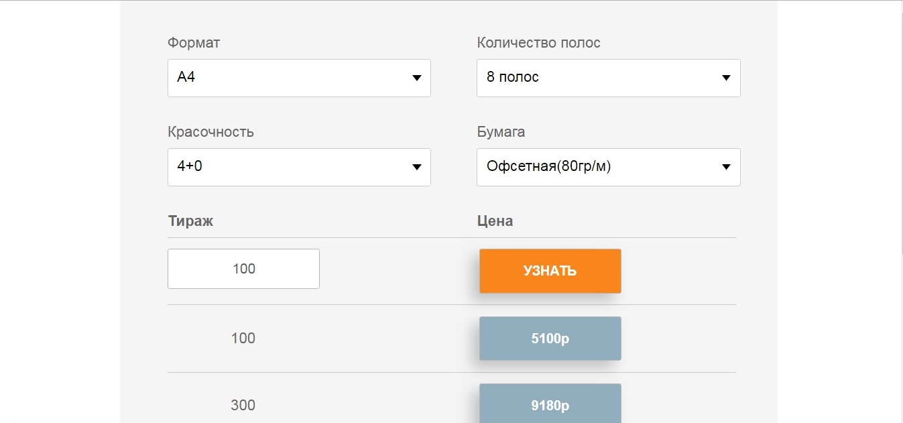This screenshot has width=903, height=423.
Task: Click the arrow icon in Количество полос dropdown
Action: pyautogui.click(x=725, y=78)
